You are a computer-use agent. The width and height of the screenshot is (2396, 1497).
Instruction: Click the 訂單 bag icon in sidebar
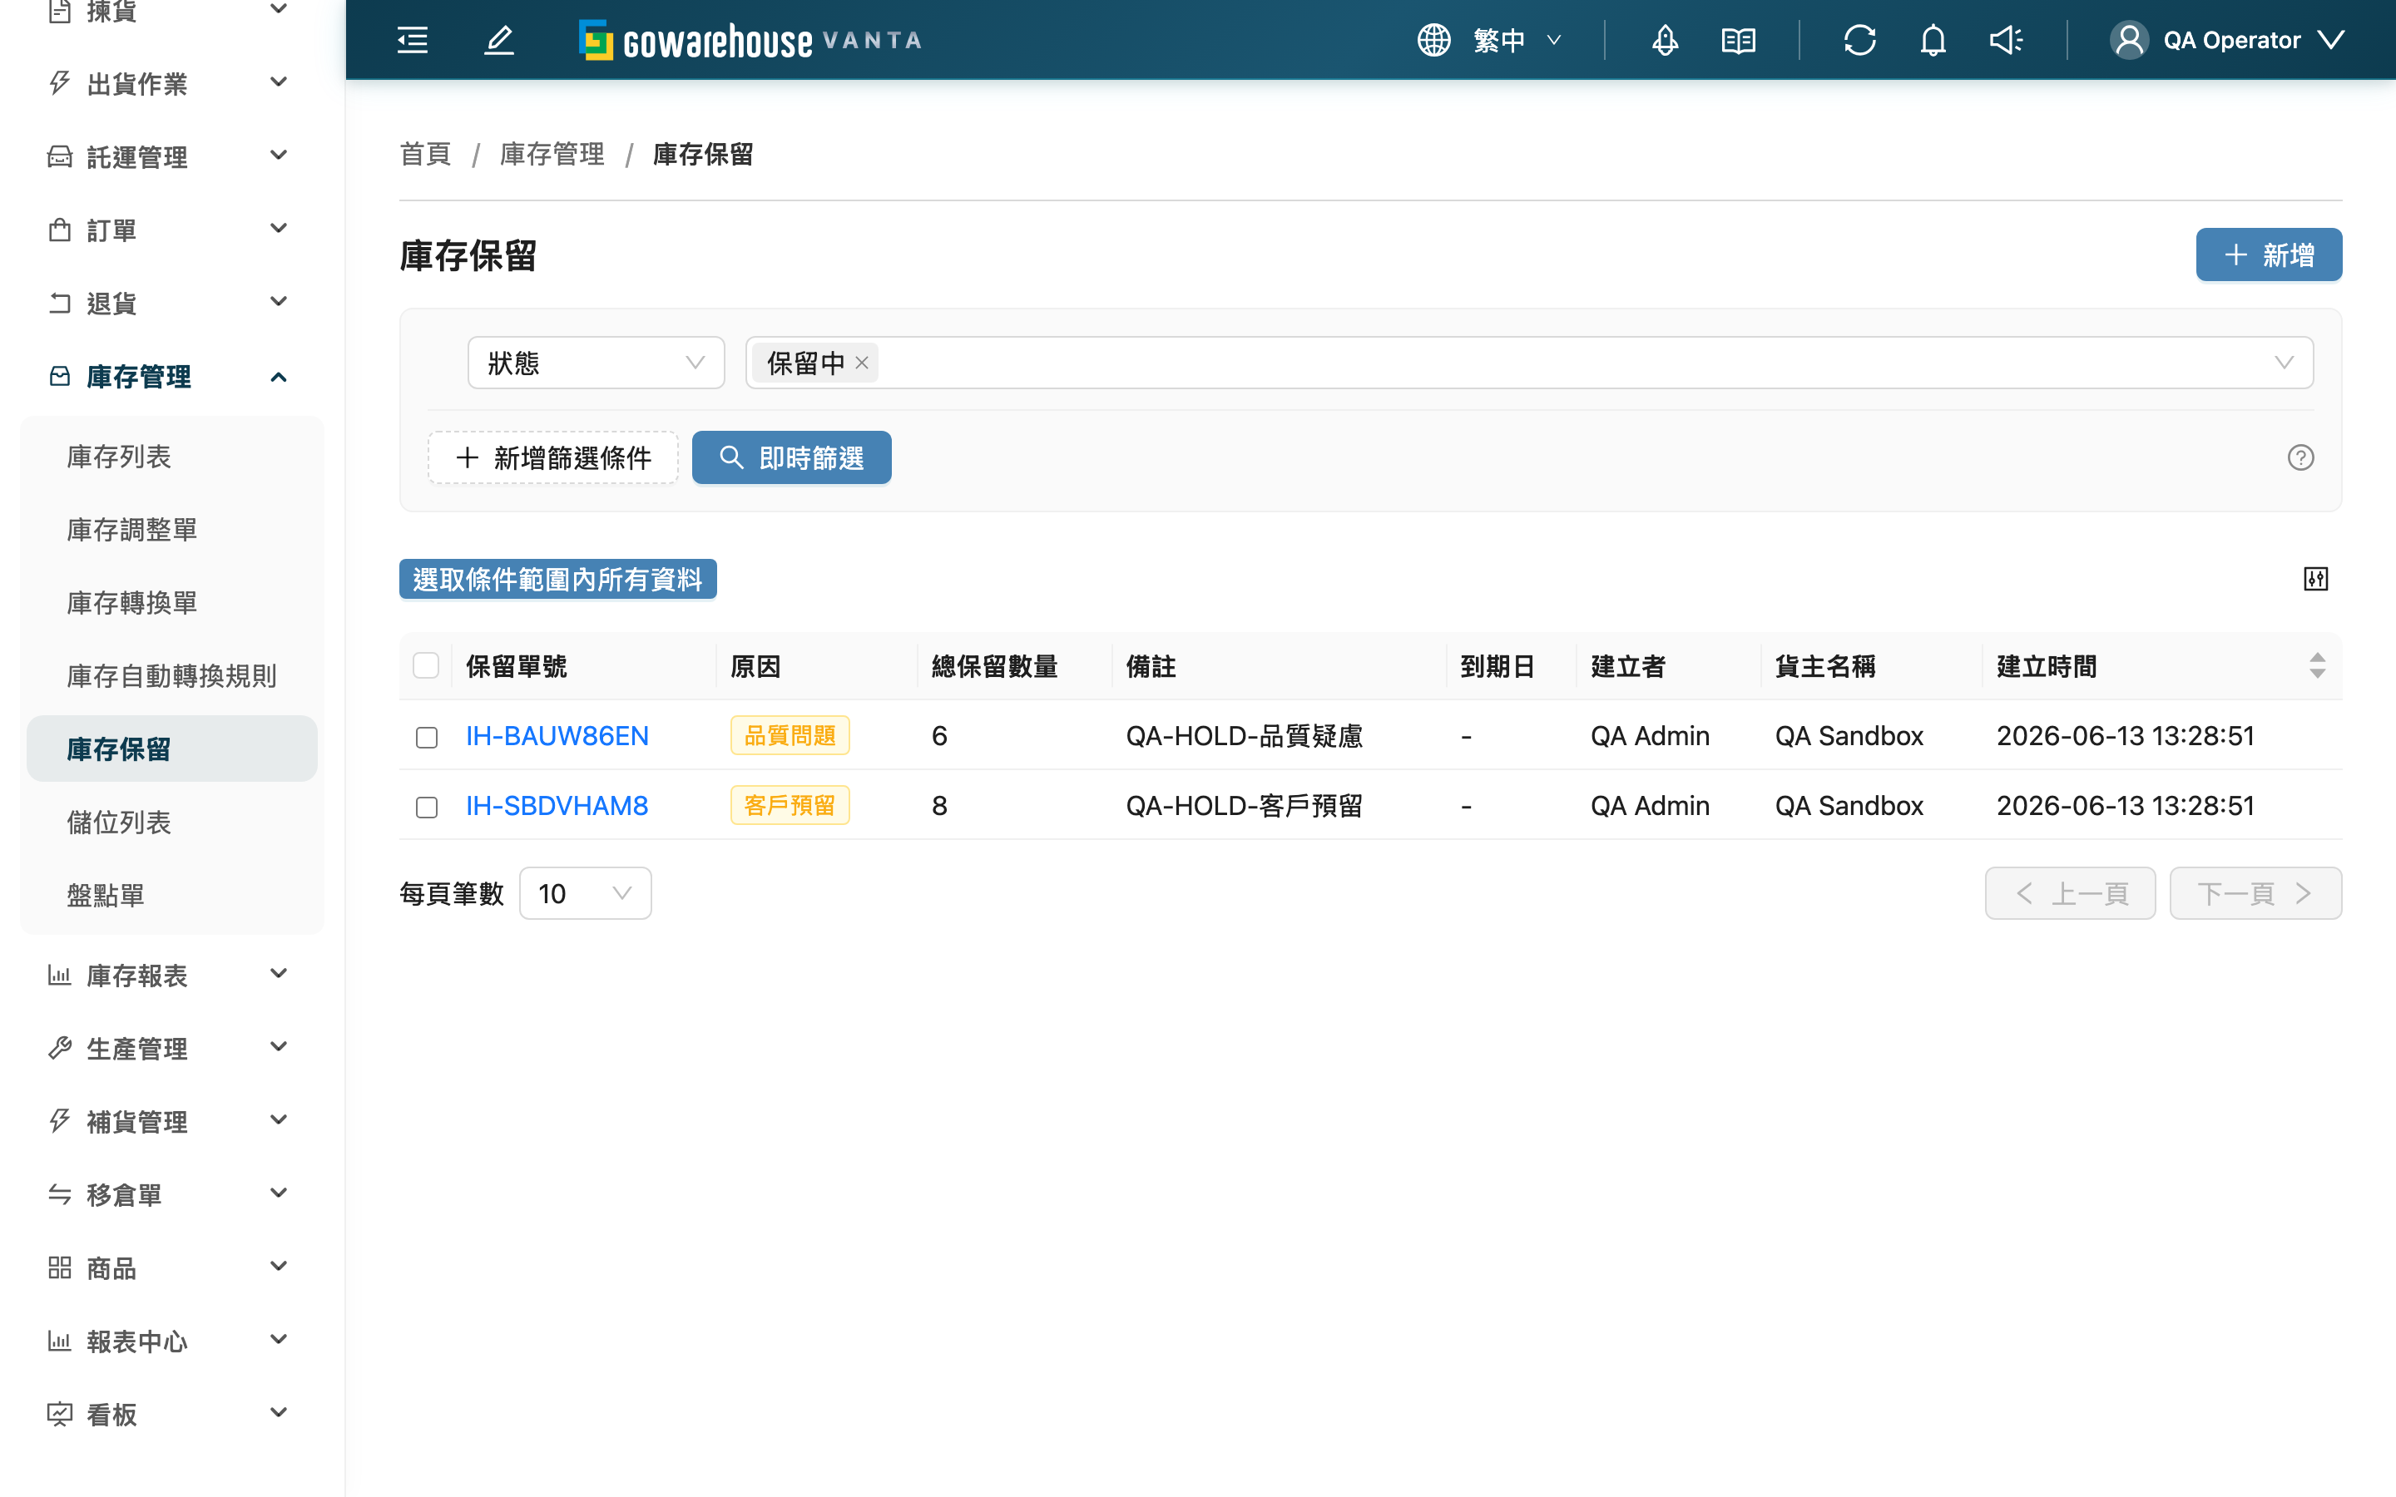(x=59, y=230)
